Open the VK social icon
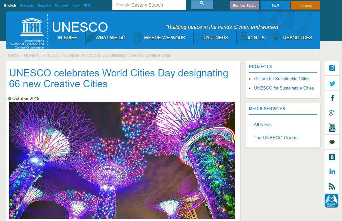Screen dimensions: 342x221 (x=332, y=157)
